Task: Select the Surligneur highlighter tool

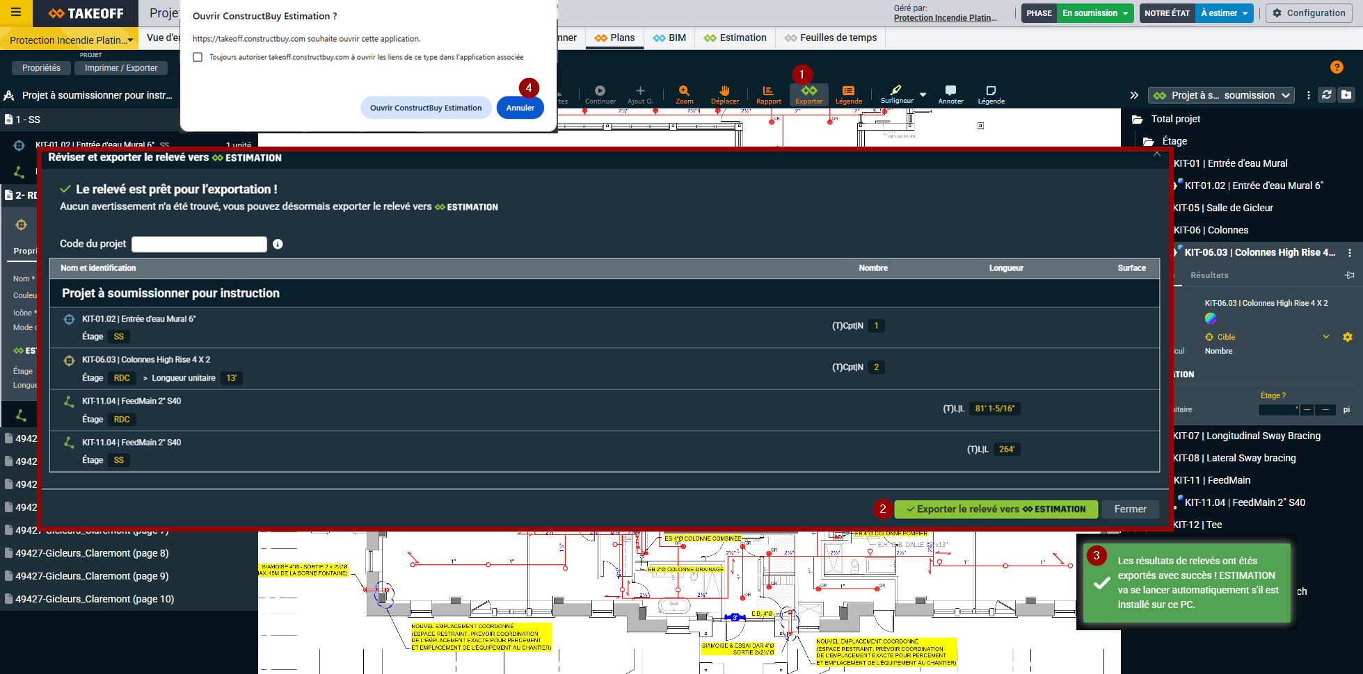Action: coord(896,94)
